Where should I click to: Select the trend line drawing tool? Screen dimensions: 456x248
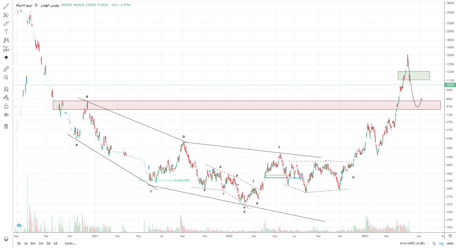[6, 6]
